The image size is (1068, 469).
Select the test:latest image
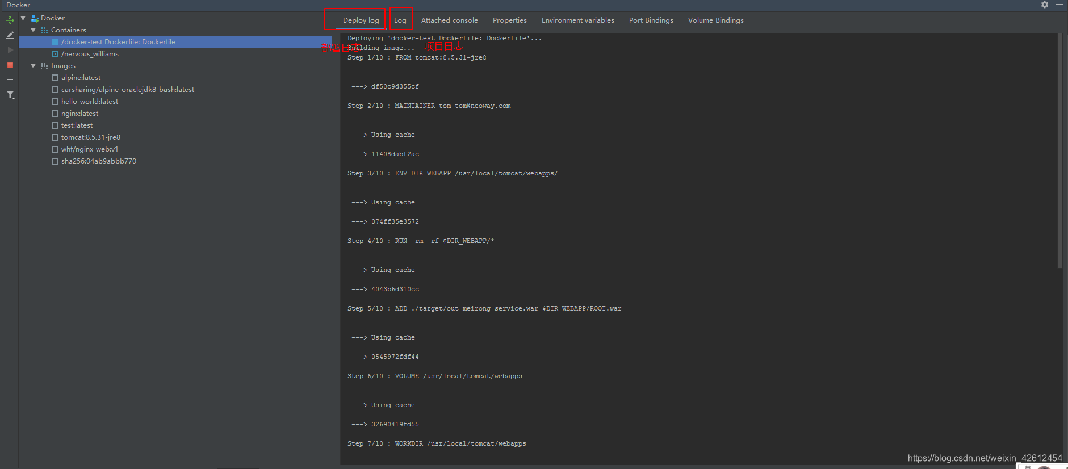coord(77,125)
